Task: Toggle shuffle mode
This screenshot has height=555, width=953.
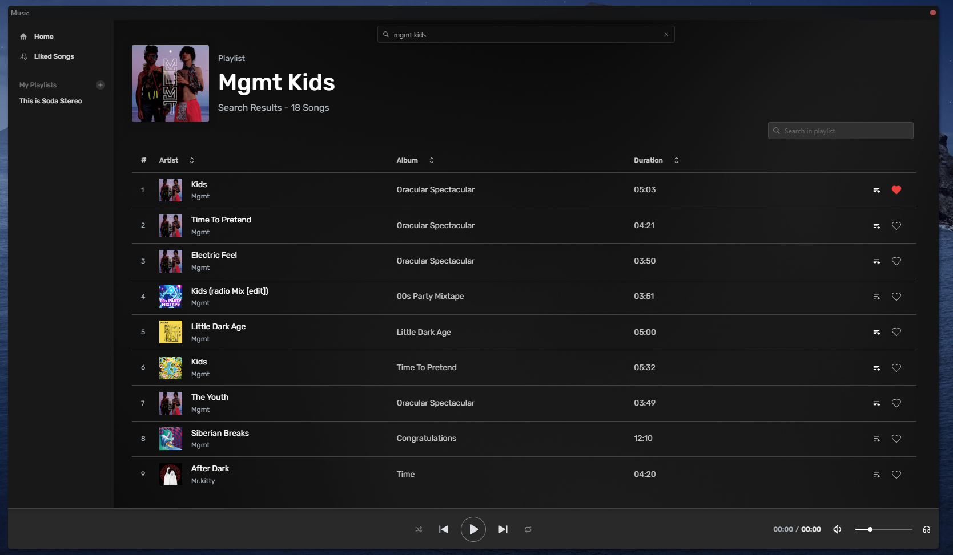Action: click(x=419, y=529)
